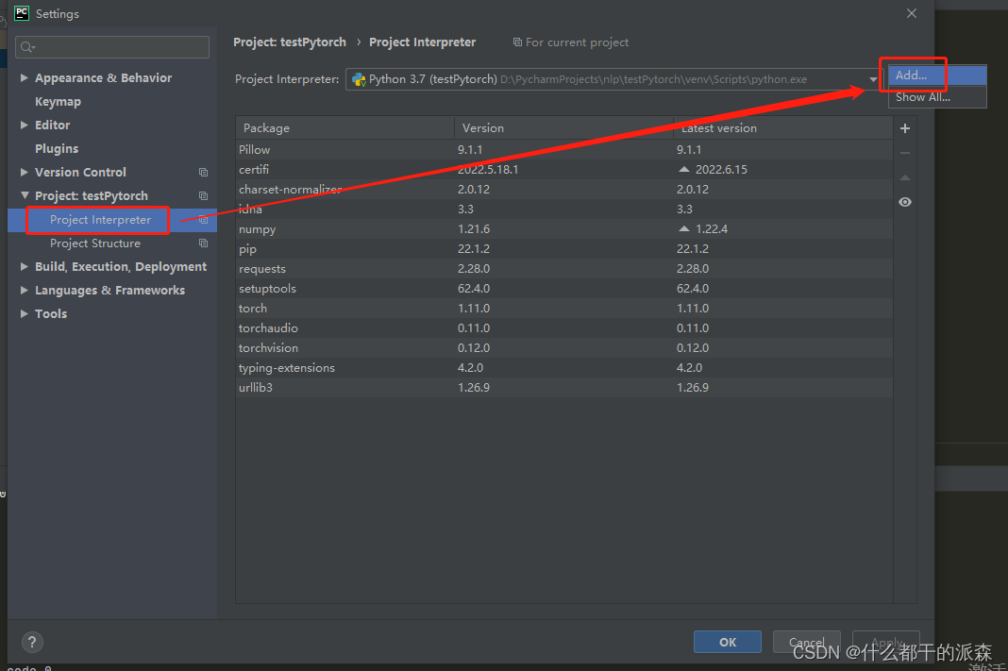Select the numpy package row
Viewport: 1008px width, 671px height.
coord(564,229)
